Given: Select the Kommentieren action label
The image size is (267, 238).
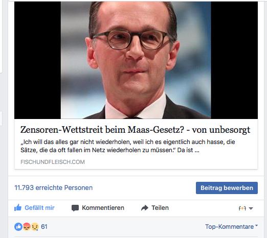Looking at the screenshot, I should (x=103, y=208).
